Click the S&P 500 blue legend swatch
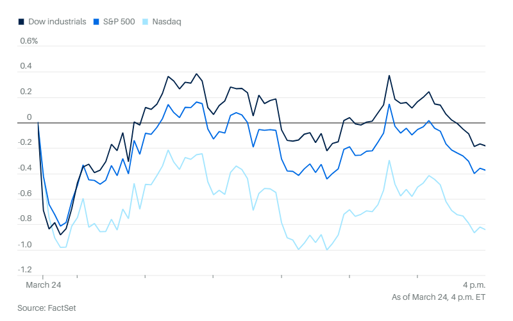The height and width of the screenshot is (321, 513). [97, 21]
